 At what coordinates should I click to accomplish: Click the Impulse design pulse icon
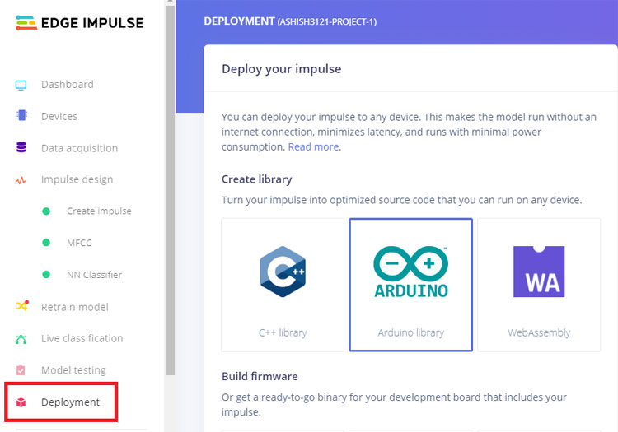(21, 180)
